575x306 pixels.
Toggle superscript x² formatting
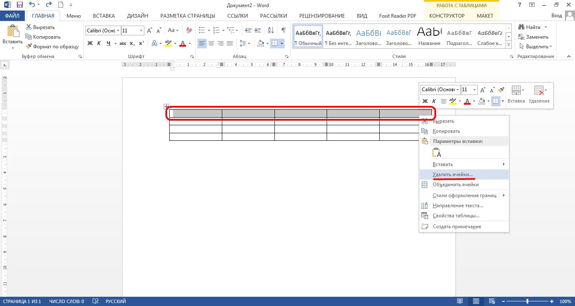(x=141, y=43)
